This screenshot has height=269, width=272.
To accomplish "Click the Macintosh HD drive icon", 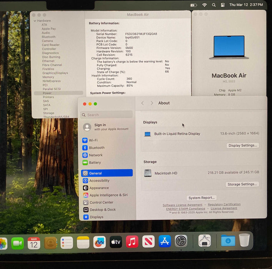I will [148, 173].
